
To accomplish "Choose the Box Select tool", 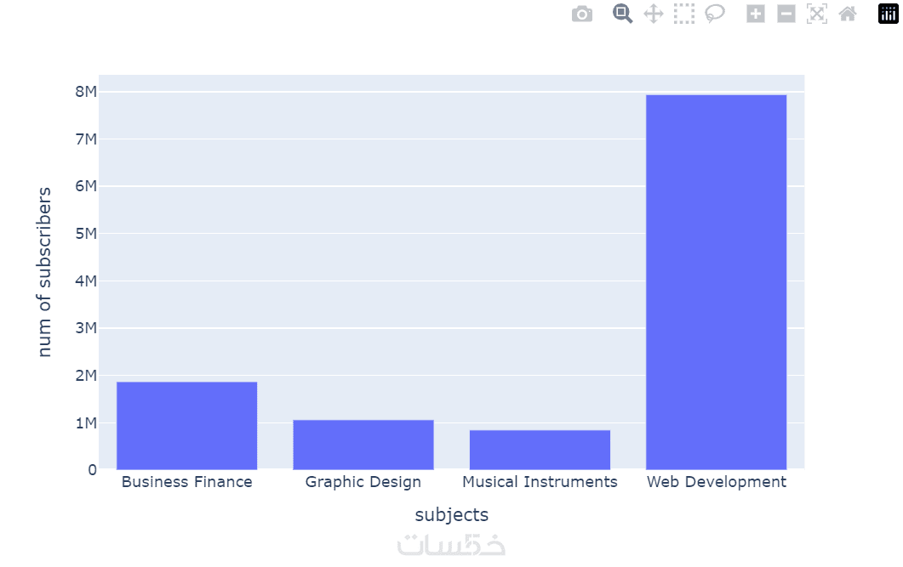I will tap(684, 14).
